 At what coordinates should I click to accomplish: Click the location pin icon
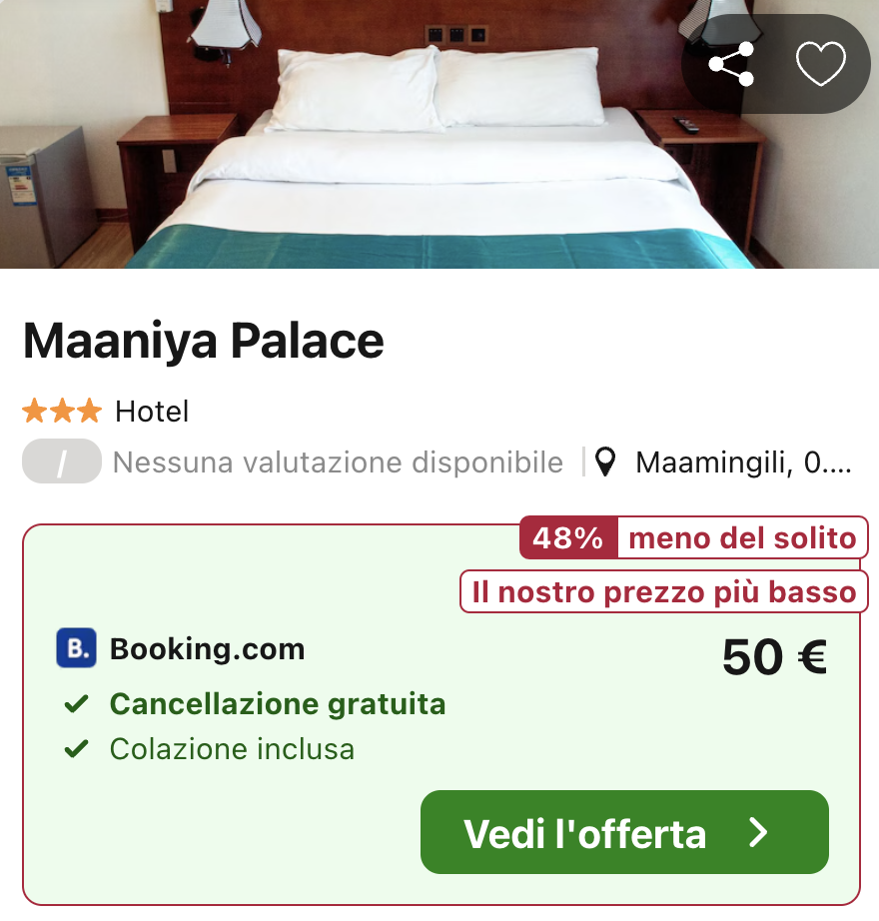point(605,462)
